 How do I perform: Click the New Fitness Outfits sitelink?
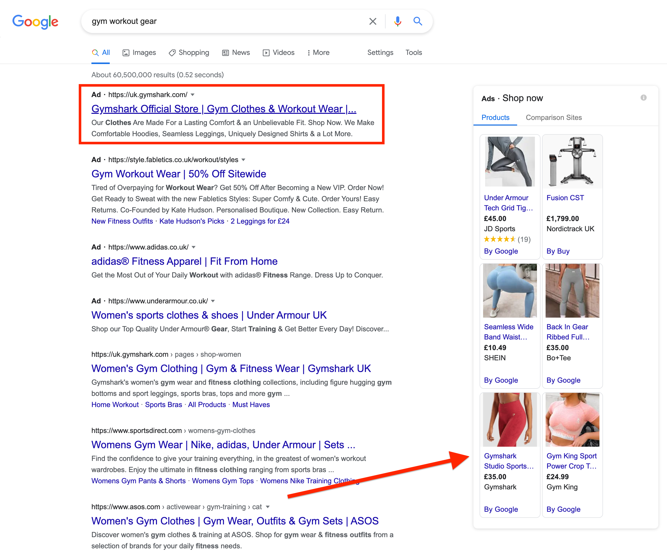tap(122, 221)
